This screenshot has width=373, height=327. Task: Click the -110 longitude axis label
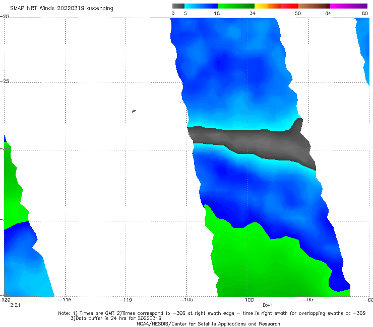(126, 300)
